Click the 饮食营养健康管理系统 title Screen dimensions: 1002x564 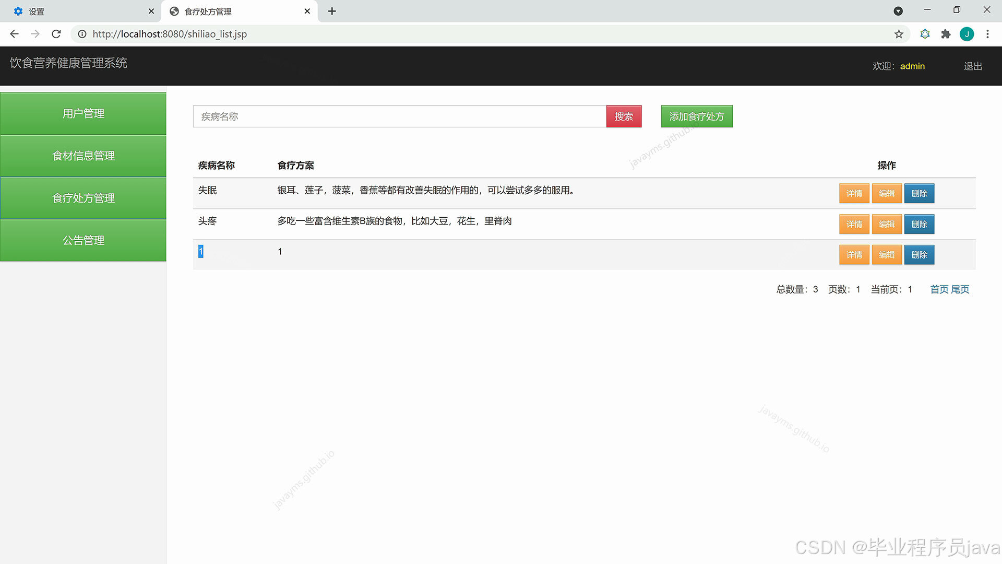[68, 63]
